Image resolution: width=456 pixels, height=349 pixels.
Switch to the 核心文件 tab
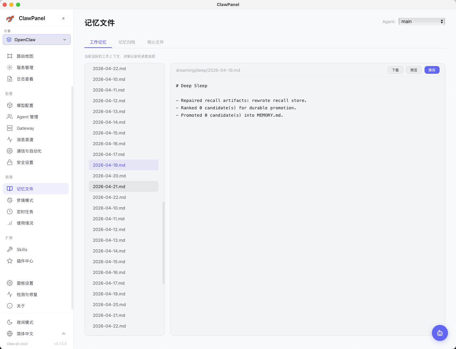tap(155, 42)
